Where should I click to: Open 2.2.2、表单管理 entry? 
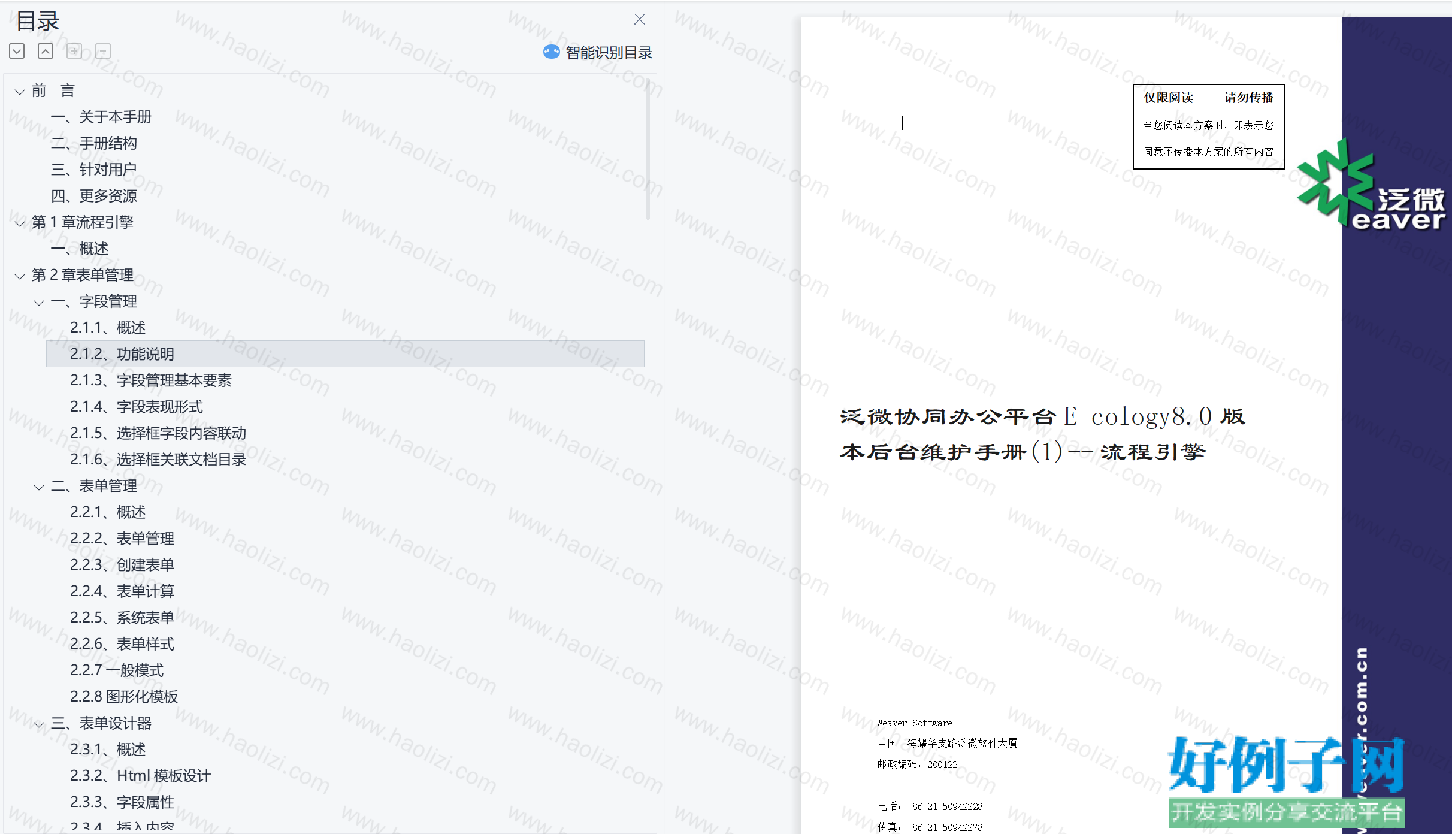[122, 539]
